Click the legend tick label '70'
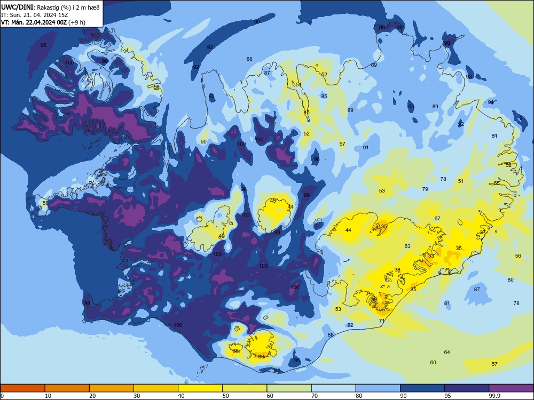The width and height of the screenshot is (534, 400). click(x=315, y=396)
